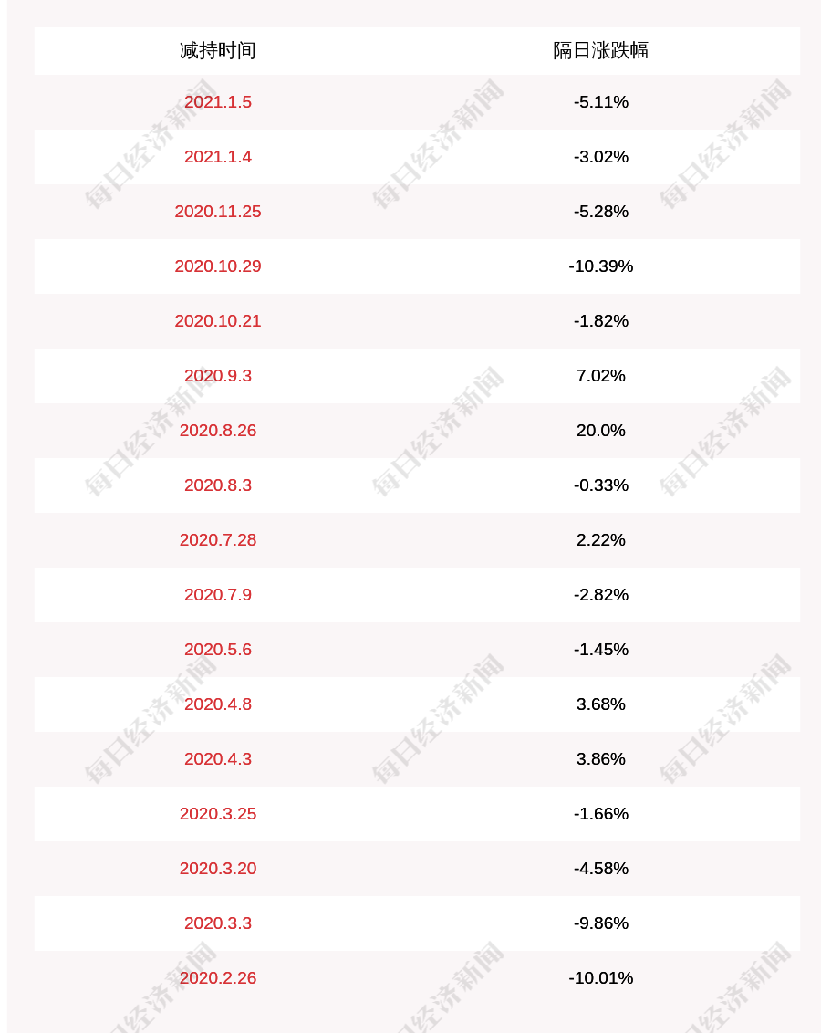The image size is (821, 1033).
Task: Select the date 2020.7.28
Action: point(218,539)
